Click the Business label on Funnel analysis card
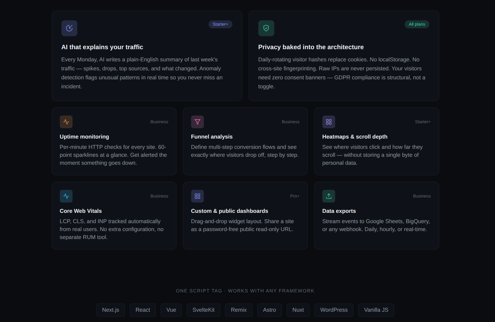 pos(291,122)
